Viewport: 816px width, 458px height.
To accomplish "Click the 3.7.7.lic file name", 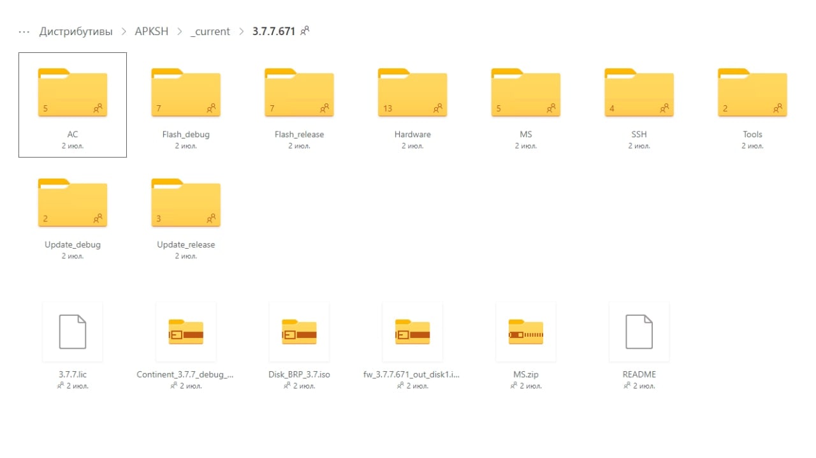I will click(73, 374).
